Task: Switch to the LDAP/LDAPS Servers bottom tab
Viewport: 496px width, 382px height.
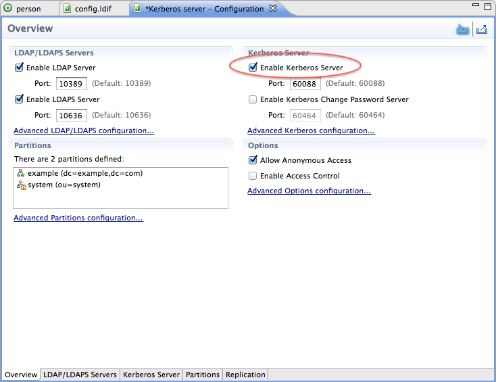Action: 80,375
